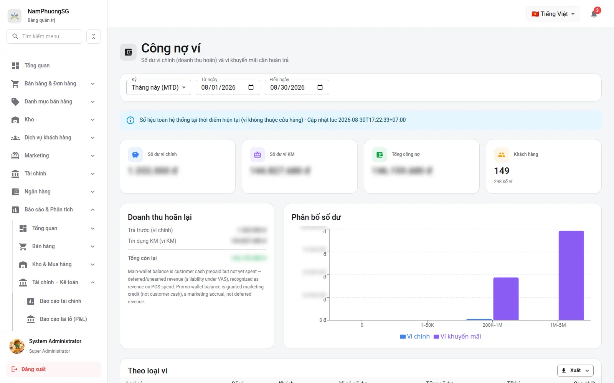Expand the Kho & Mua hàng submenu
Screen dimensions: 614x383
click(x=92, y=265)
